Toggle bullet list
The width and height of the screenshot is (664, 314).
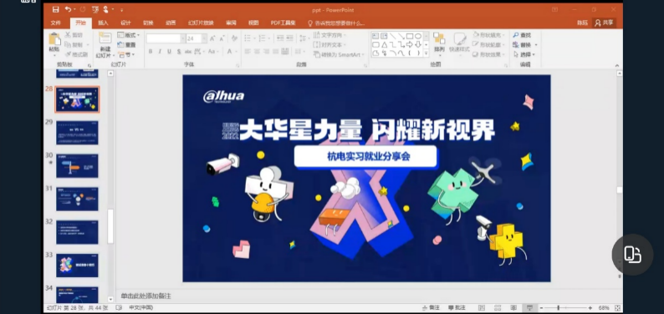pyautogui.click(x=248, y=38)
